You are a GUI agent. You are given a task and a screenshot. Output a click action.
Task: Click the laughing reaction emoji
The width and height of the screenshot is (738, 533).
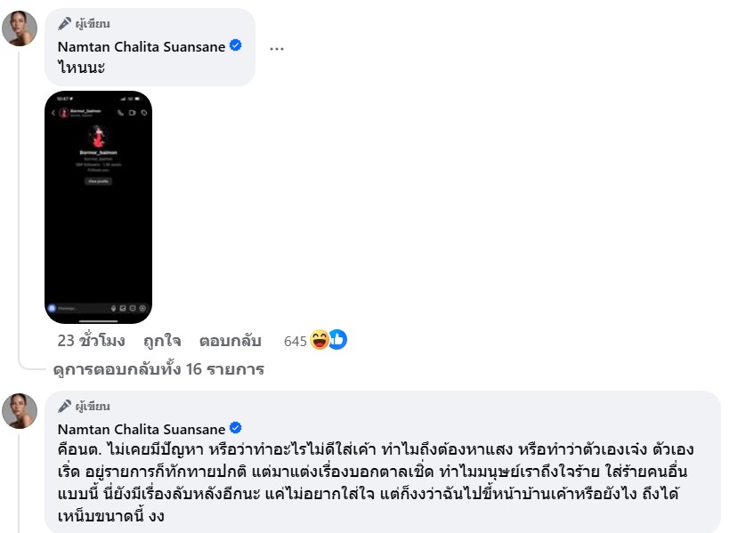pos(319,340)
